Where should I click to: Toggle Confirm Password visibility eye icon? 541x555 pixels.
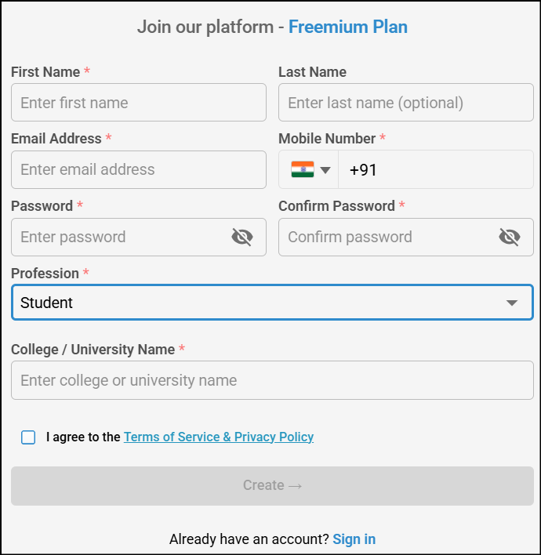pyautogui.click(x=510, y=237)
